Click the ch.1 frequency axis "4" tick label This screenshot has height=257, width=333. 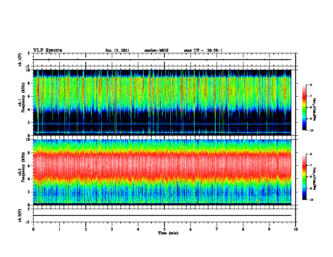coord(30,109)
